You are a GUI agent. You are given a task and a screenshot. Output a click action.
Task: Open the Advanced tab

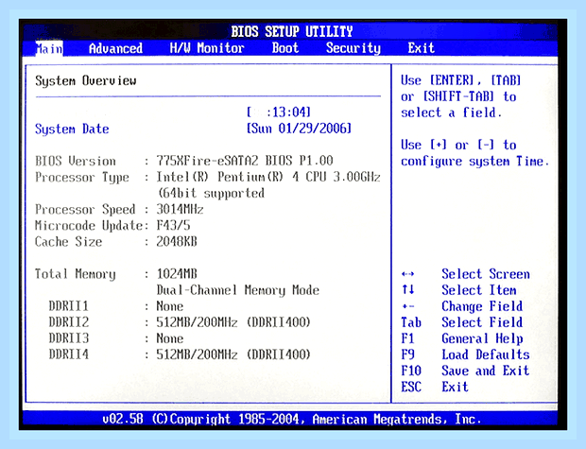[x=115, y=48]
